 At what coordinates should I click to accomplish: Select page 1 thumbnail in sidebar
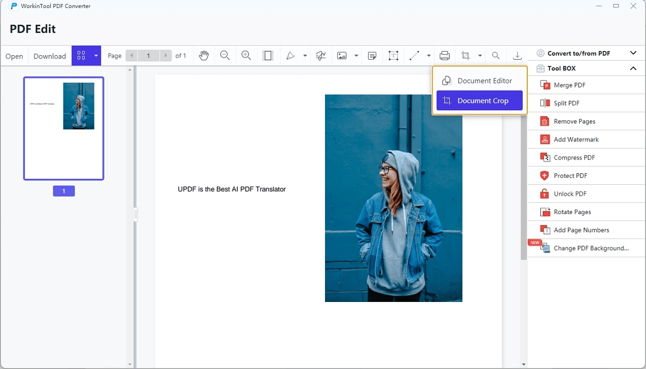click(x=64, y=128)
